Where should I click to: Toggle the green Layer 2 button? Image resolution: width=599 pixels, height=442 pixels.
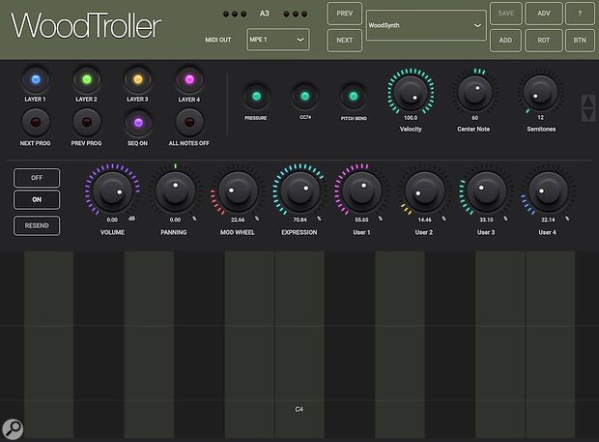(x=87, y=80)
